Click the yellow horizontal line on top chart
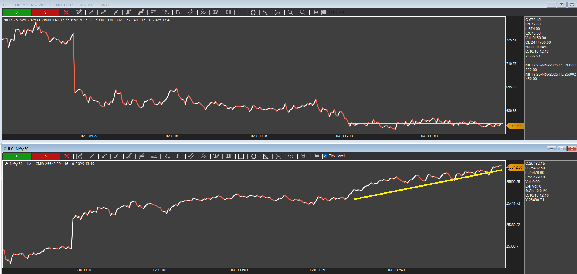 pos(425,123)
